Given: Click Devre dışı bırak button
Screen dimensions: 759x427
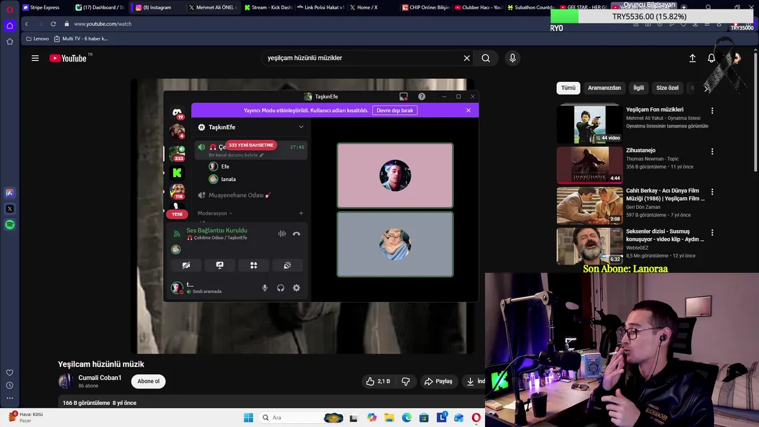Looking at the screenshot, I should (x=395, y=110).
